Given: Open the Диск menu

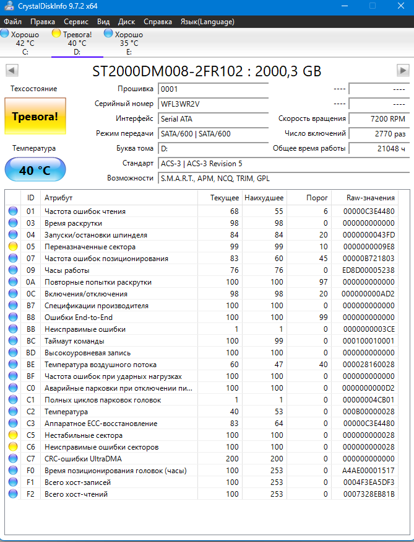Looking at the screenshot, I should pos(127,22).
